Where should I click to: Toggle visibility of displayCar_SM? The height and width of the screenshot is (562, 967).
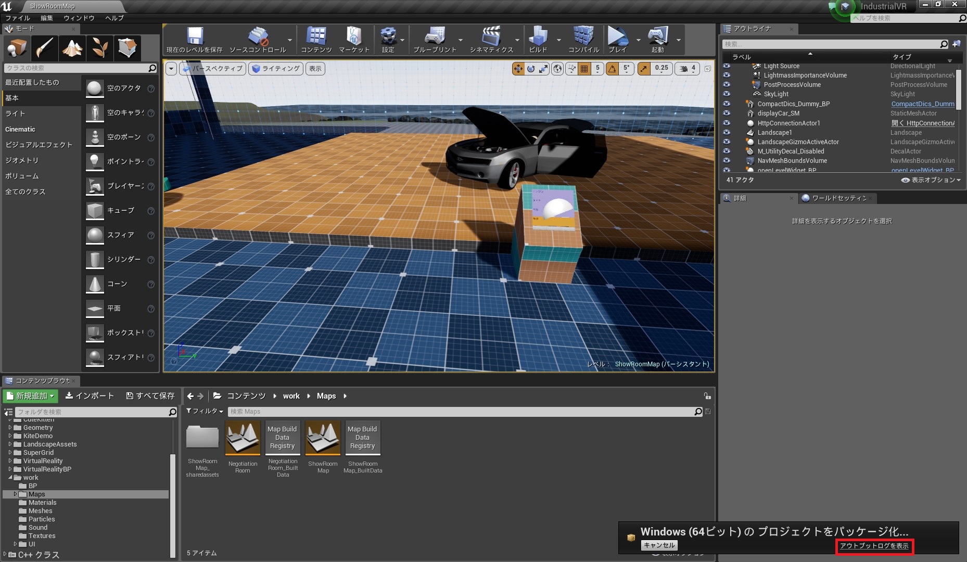pyautogui.click(x=727, y=113)
